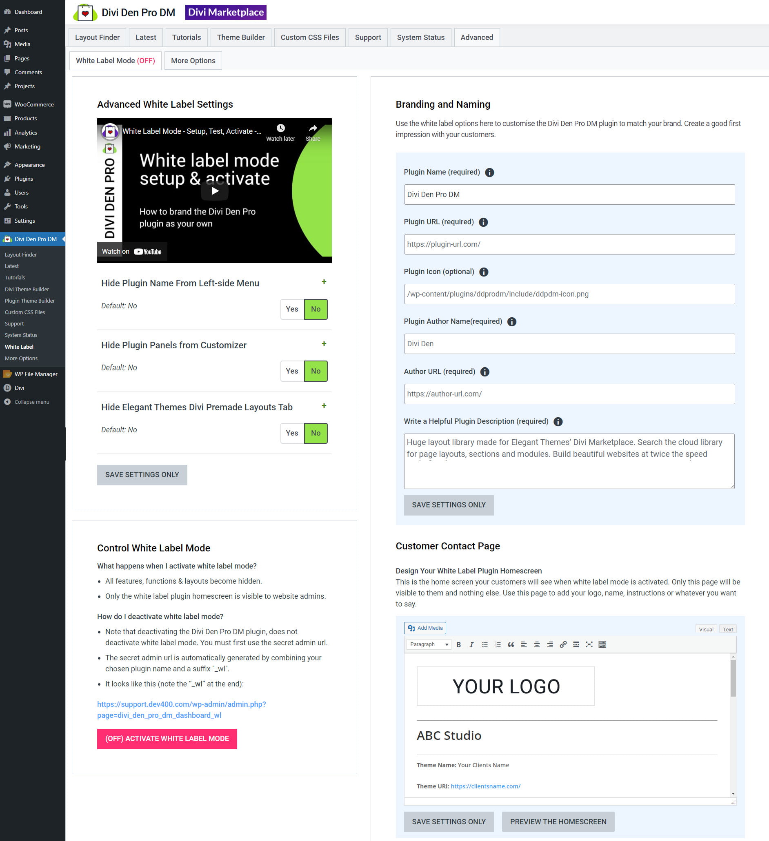Select No for Hide Plugin Panels from Customizer
Image resolution: width=769 pixels, height=841 pixels.
tap(316, 371)
